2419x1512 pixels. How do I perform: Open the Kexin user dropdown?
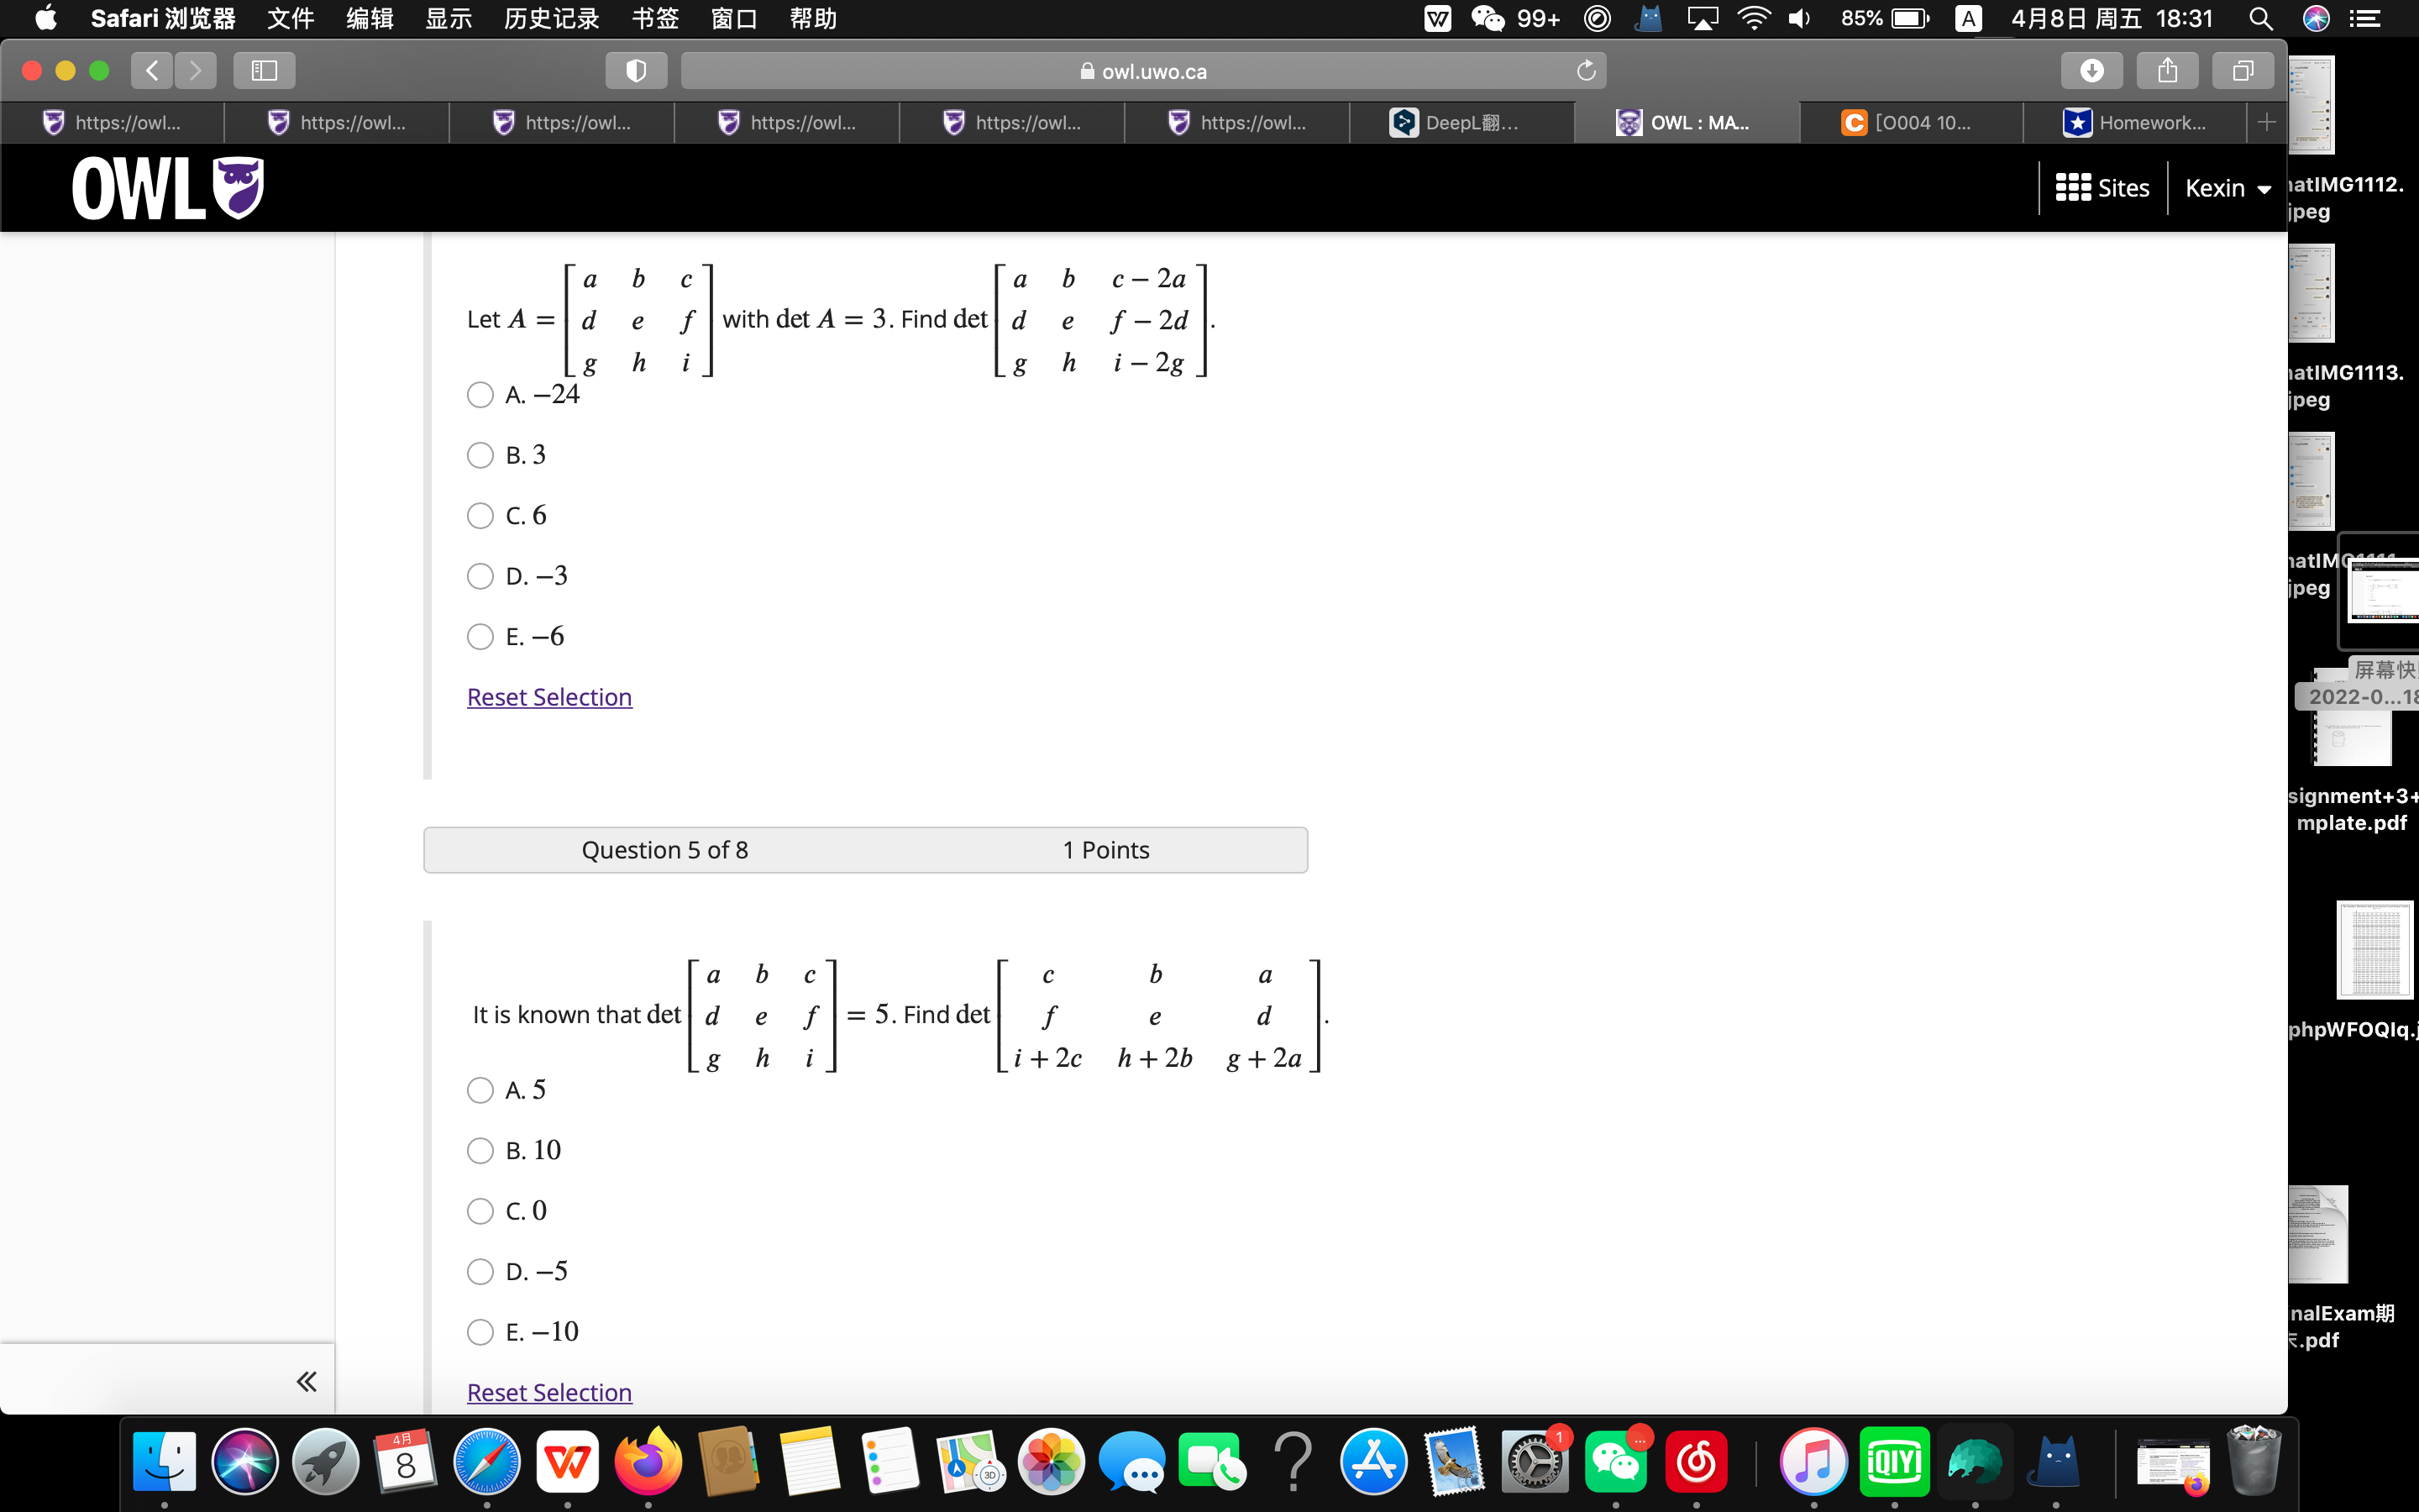2227,187
